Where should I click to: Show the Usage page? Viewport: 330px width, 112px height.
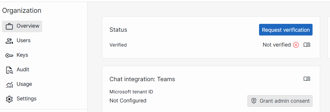tap(24, 84)
